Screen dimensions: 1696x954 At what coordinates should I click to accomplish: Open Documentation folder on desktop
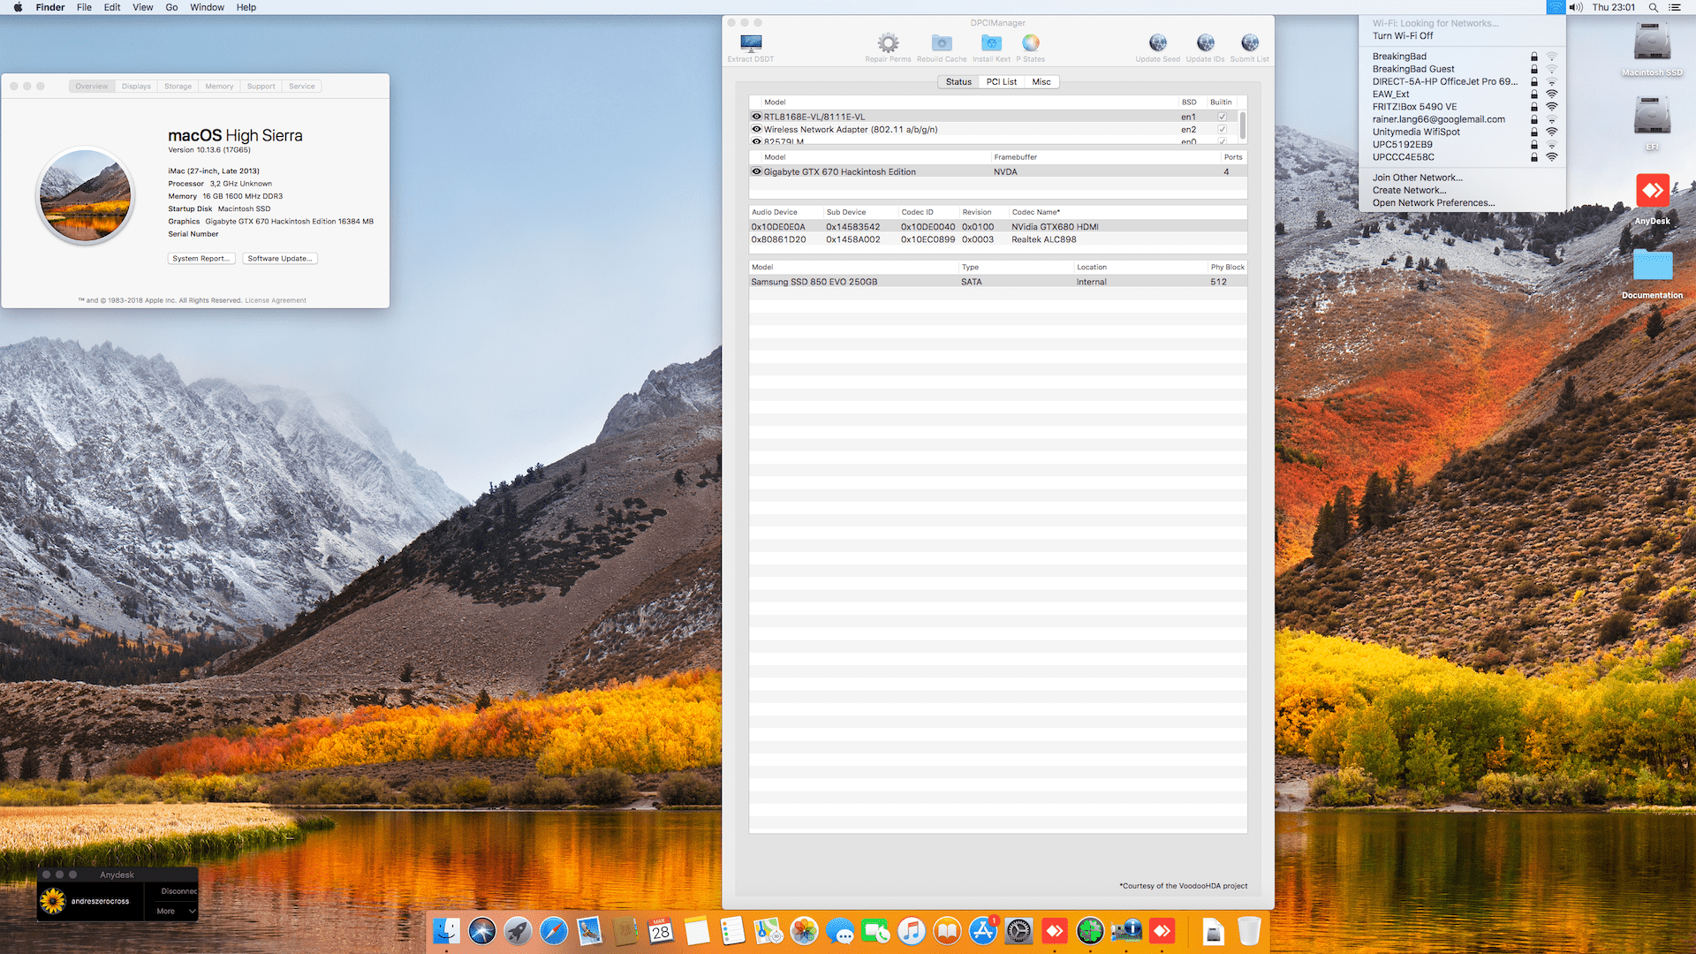click(1652, 273)
